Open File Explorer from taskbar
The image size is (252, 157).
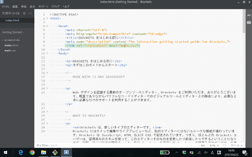[x=43, y=152]
